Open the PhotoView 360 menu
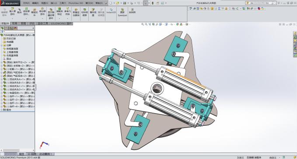Image resolution: width=297 pixels, height=159 pixels. pyautogui.click(x=76, y=3)
